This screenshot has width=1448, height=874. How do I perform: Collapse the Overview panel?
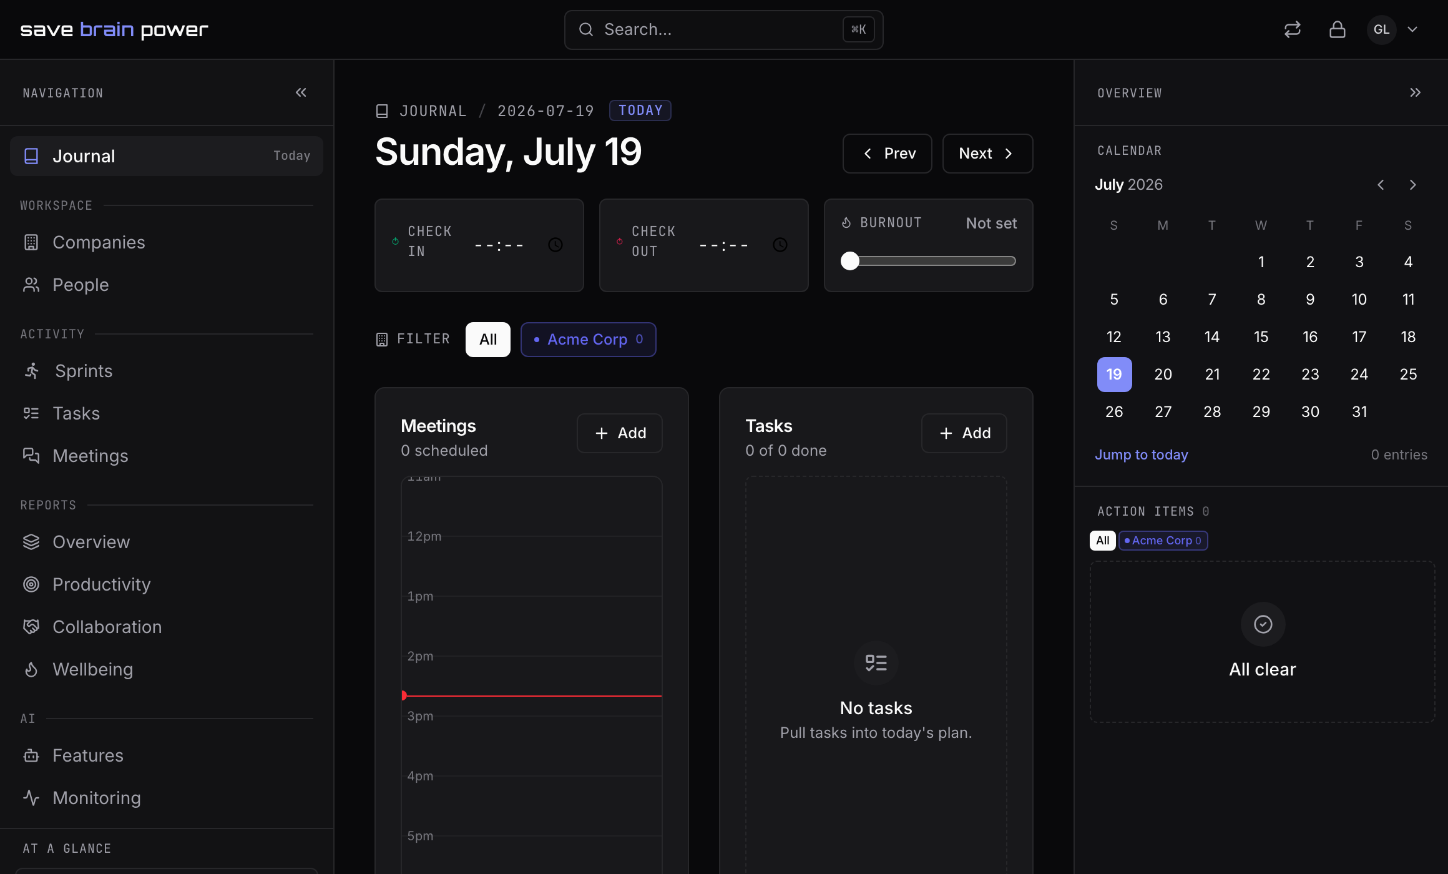(x=1415, y=92)
